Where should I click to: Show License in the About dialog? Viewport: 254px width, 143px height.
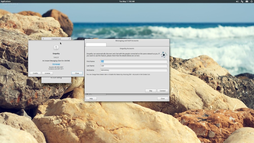point(47,73)
